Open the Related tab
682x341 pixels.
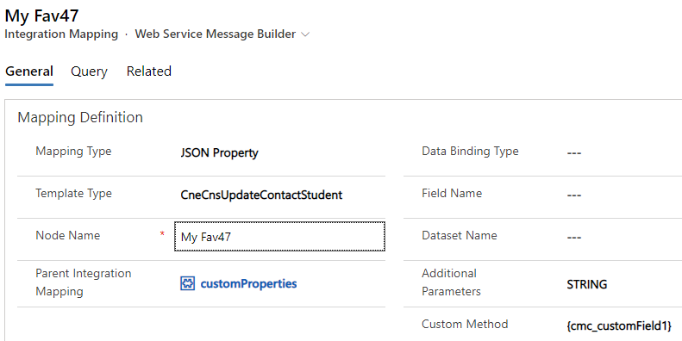(x=149, y=71)
